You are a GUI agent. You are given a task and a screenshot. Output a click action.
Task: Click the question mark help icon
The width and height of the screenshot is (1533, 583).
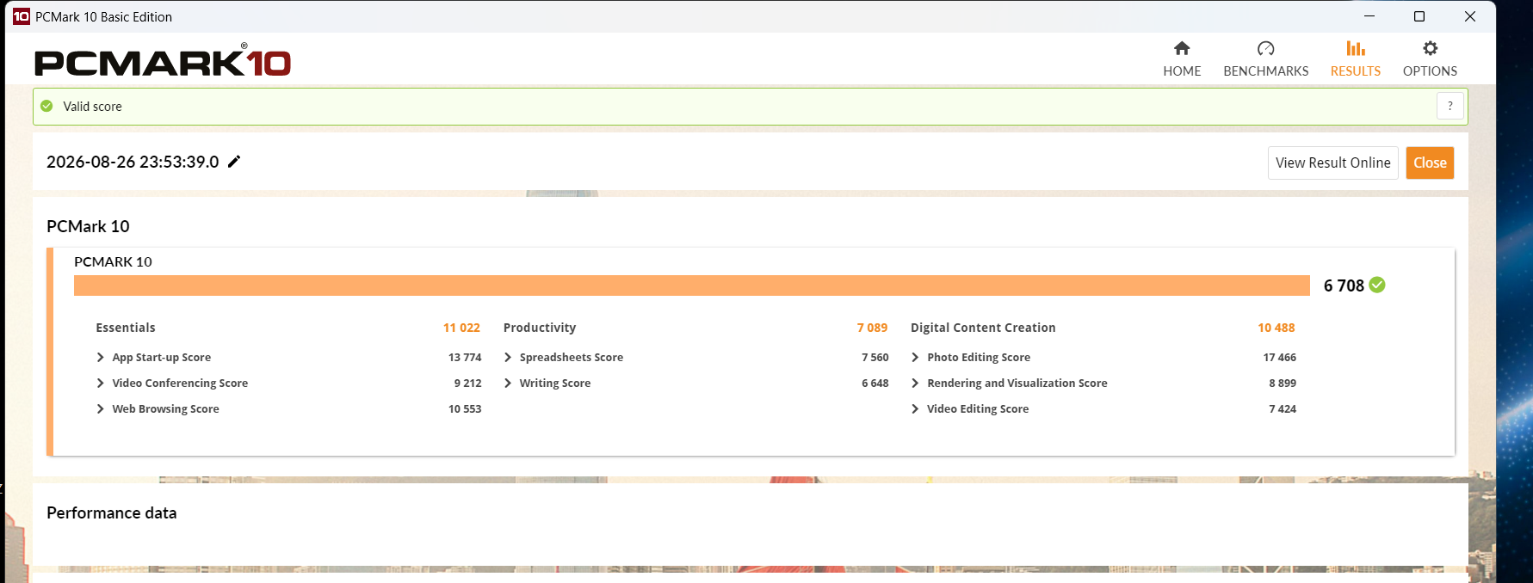[x=1450, y=106]
